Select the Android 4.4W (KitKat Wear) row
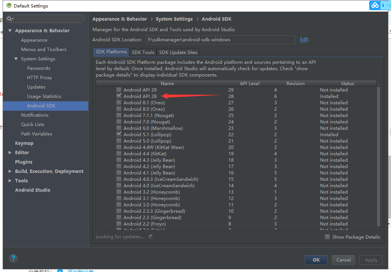Viewport: 391px width, 272px height. [236, 147]
